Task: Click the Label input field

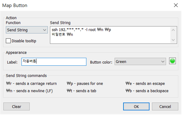Action: point(54,62)
